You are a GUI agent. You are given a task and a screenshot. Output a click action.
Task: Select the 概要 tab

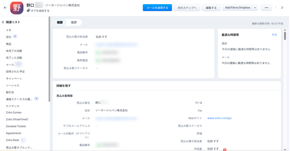coord(60,23)
